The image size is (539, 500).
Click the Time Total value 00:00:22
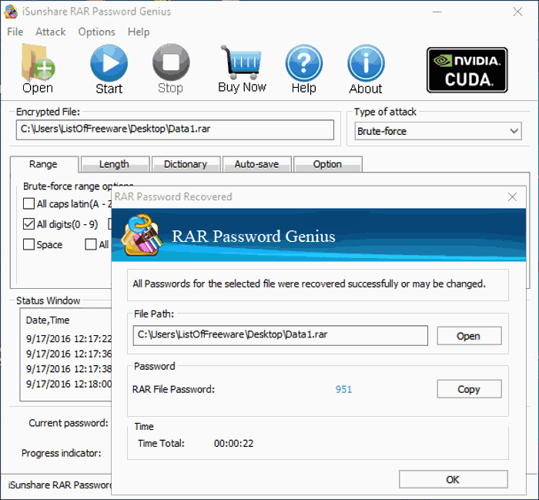(x=234, y=443)
